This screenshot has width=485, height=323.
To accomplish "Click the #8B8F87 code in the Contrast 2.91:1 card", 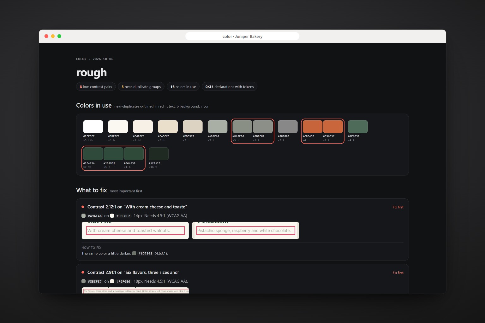I will pyautogui.click(x=95, y=281).
